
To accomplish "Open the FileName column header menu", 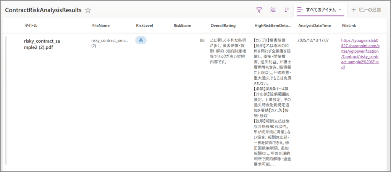I will (x=101, y=26).
